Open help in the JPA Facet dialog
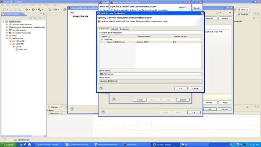This screenshot has height=147, width=261. coord(103,112)
